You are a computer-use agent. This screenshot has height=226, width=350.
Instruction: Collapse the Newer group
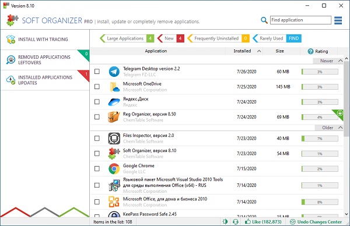[x=341, y=61]
